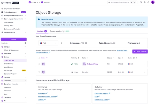Click the AI category icon

tap(2, 101)
